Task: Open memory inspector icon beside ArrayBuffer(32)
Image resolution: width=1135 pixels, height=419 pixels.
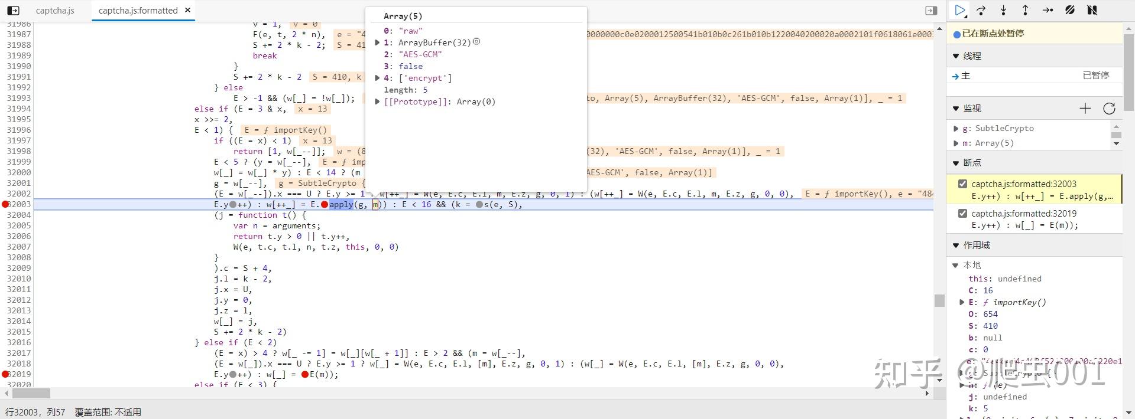Action: [476, 42]
